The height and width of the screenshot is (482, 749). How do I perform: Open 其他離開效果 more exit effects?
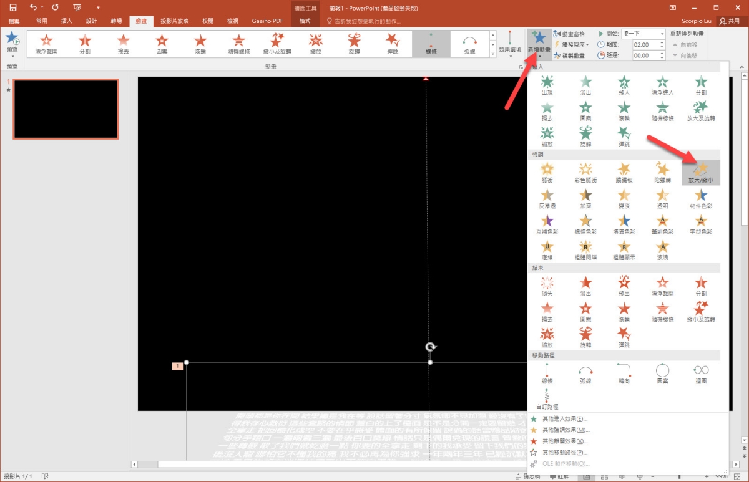pos(564,441)
